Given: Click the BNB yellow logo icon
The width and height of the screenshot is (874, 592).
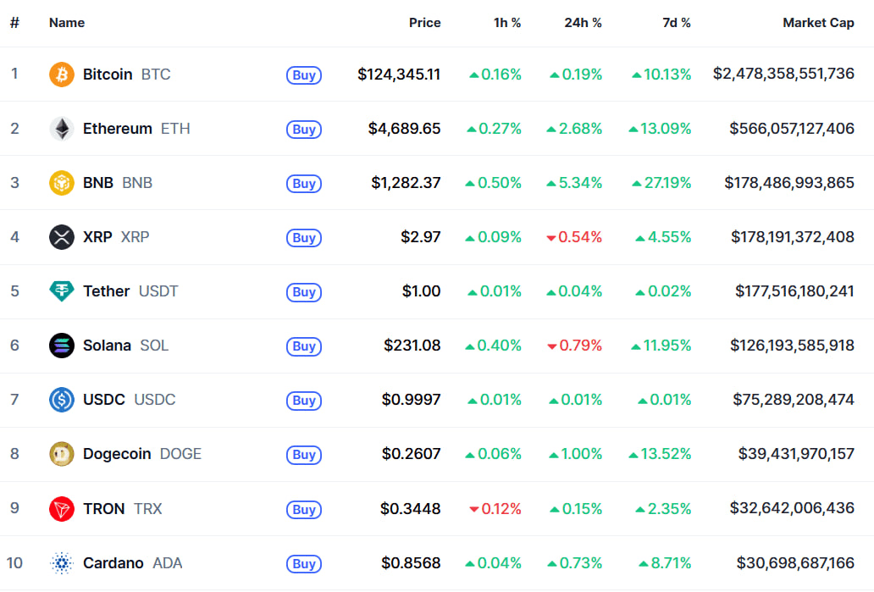Looking at the screenshot, I should pyautogui.click(x=62, y=183).
